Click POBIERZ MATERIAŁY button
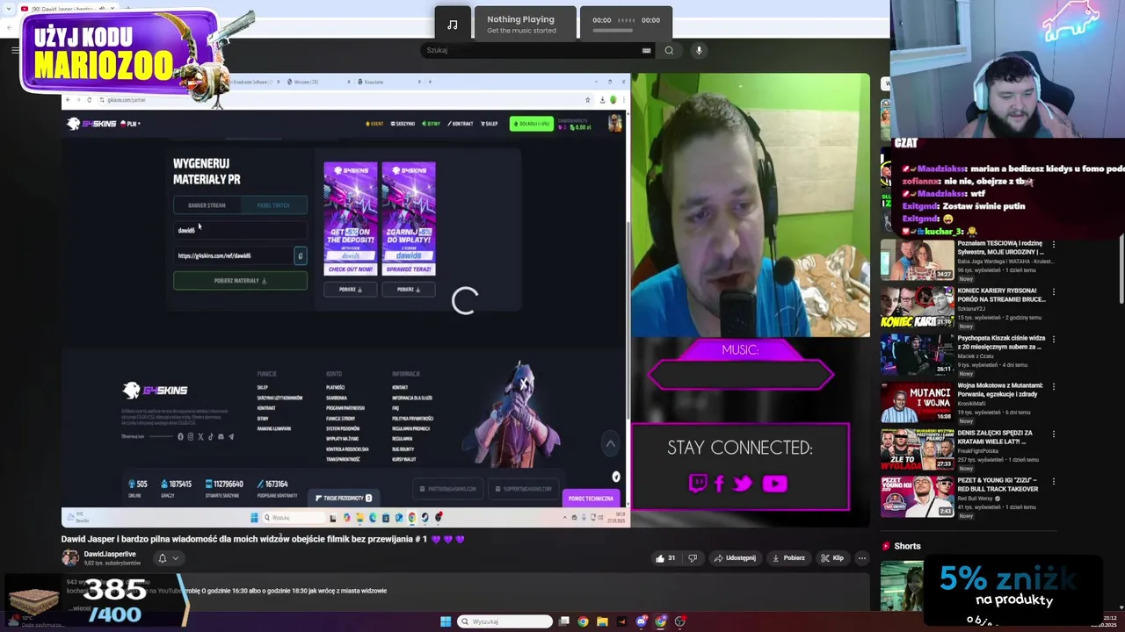 tap(240, 281)
